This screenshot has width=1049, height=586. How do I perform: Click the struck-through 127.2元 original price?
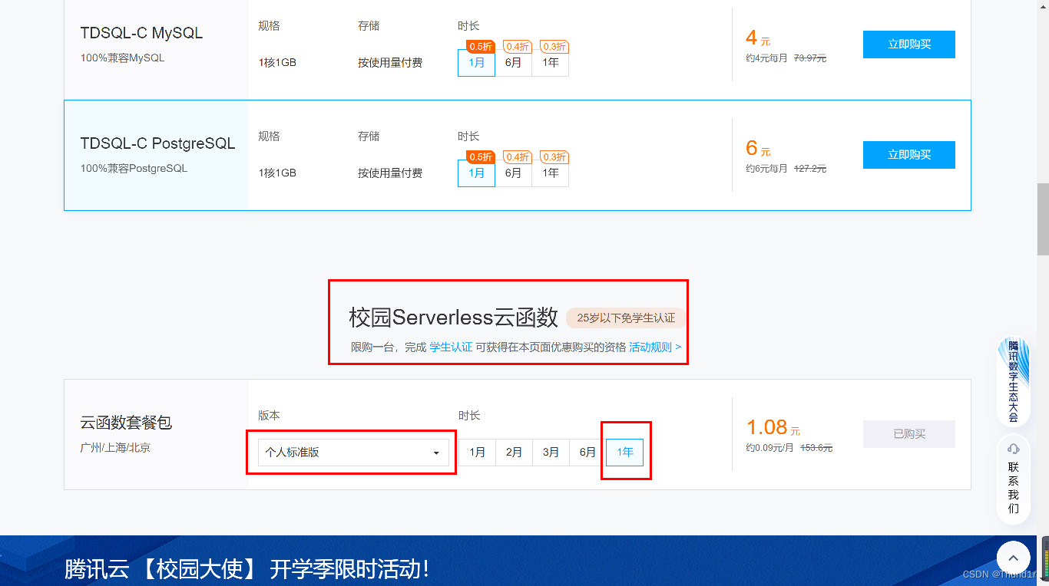(810, 169)
